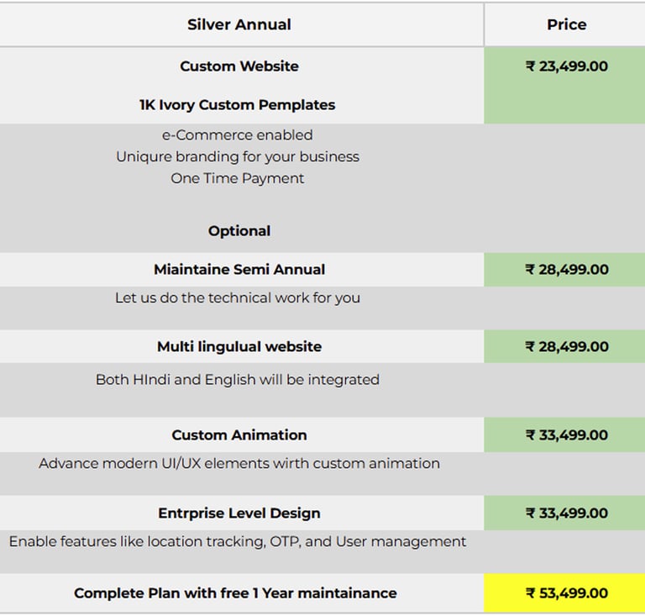Click the yellow ₹ 53,499.00 total price
This screenshot has height=616, width=645.
pos(566,593)
